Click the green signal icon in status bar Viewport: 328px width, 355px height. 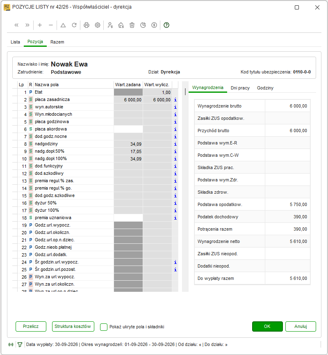11,345
